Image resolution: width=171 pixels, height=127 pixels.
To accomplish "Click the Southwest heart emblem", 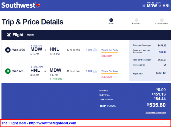I will (x=38, y=6).
